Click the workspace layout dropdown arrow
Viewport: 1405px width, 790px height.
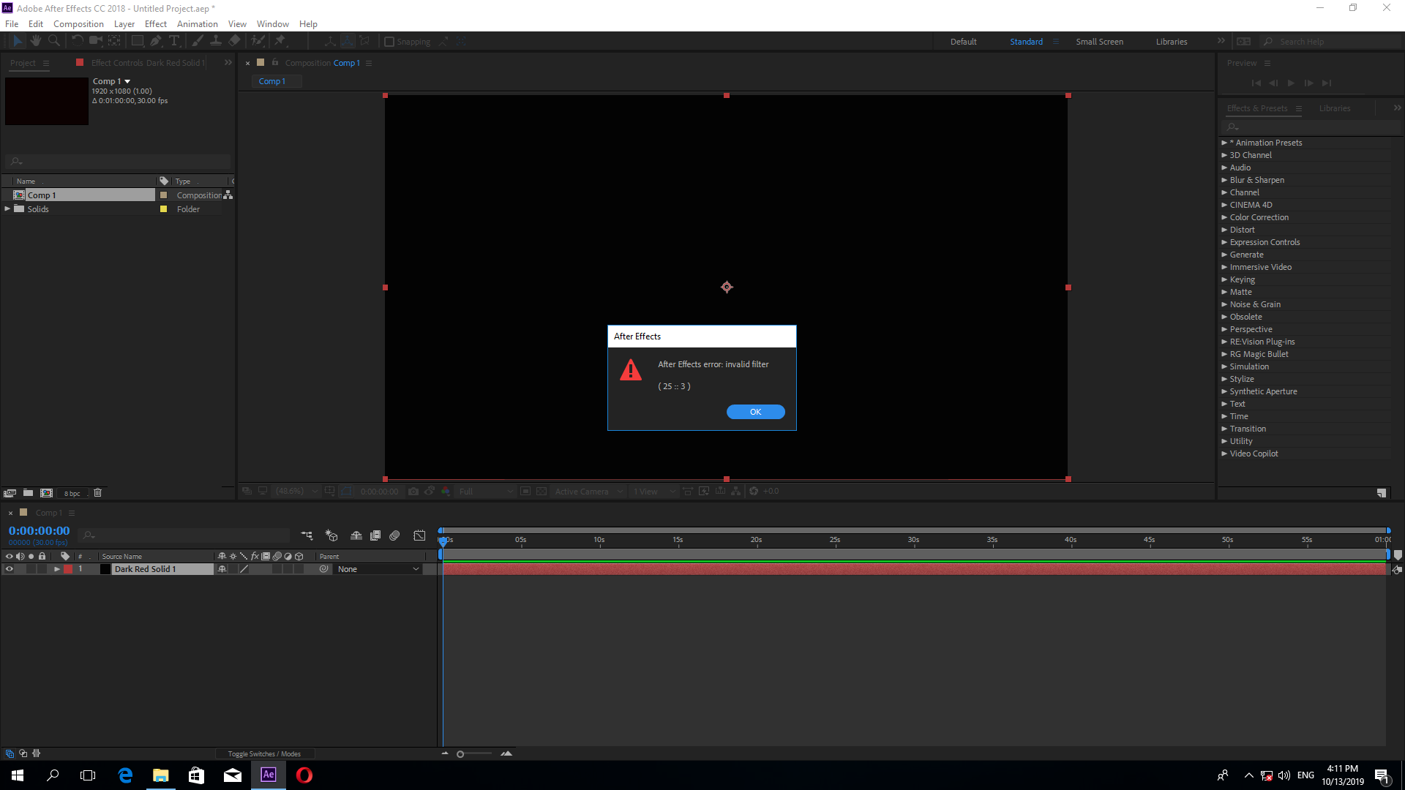pyautogui.click(x=1221, y=40)
